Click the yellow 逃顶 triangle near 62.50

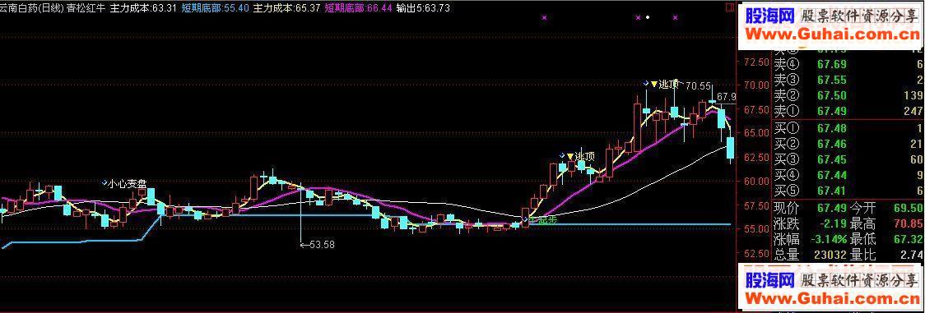(x=569, y=156)
